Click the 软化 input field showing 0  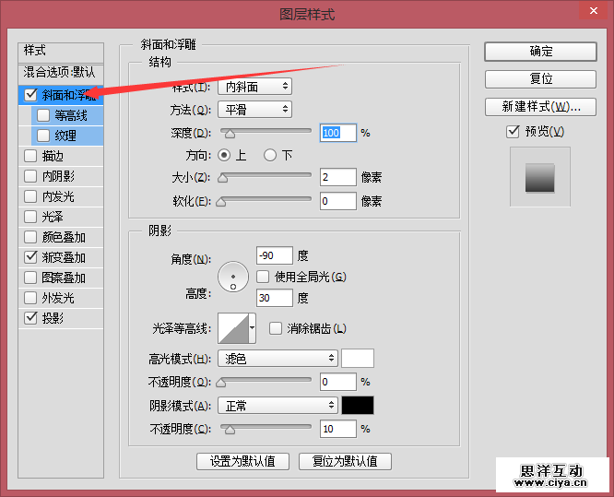point(338,201)
